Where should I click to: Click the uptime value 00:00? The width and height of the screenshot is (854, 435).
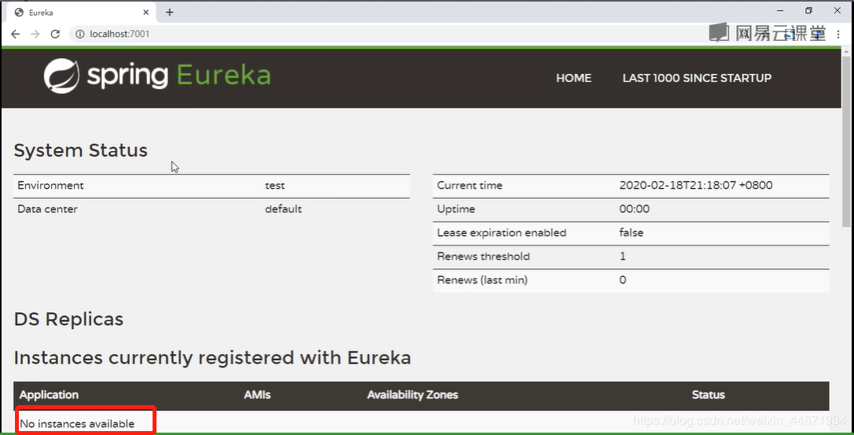tap(635, 208)
